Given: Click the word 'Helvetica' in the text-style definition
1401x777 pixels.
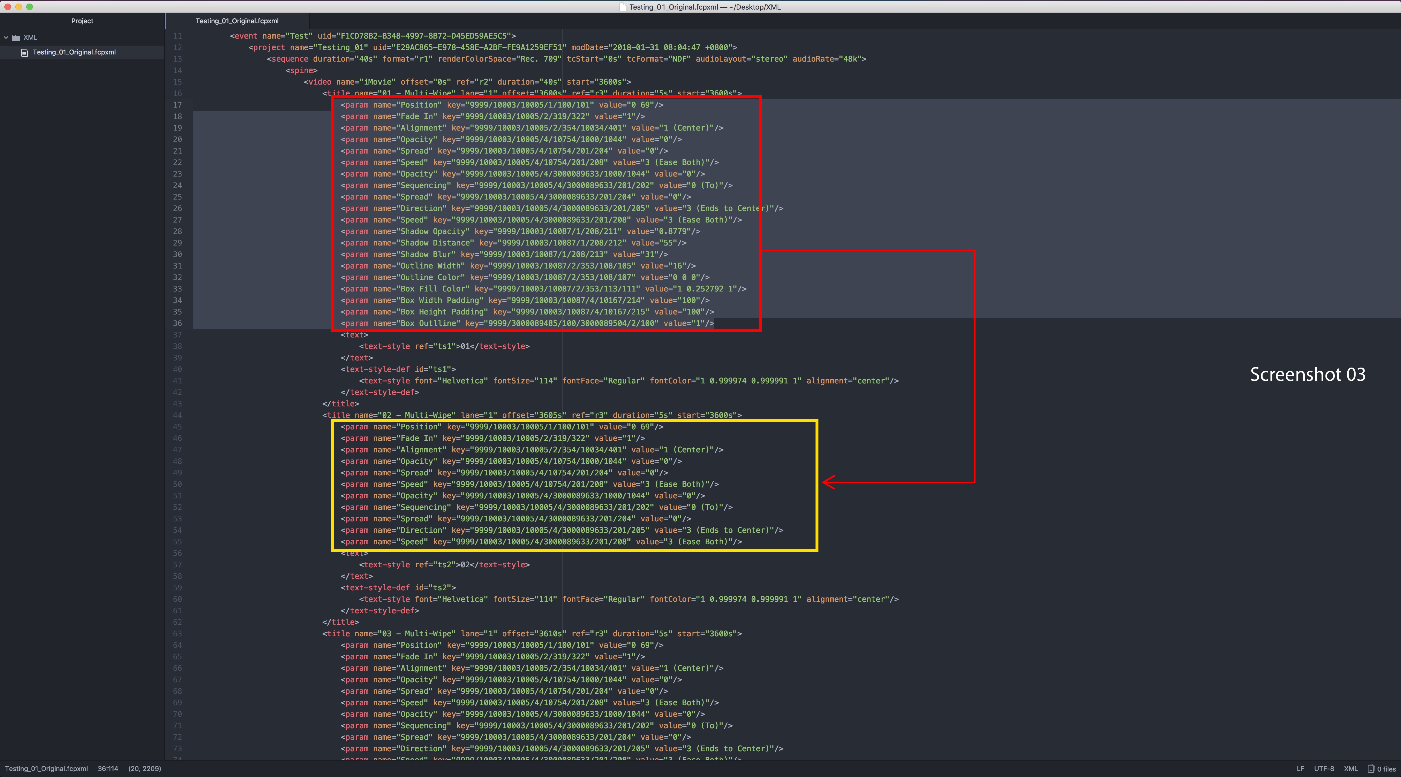Looking at the screenshot, I should [463, 380].
